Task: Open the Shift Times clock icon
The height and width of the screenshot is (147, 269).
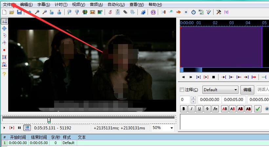Action: pyautogui.click(x=194, y=12)
